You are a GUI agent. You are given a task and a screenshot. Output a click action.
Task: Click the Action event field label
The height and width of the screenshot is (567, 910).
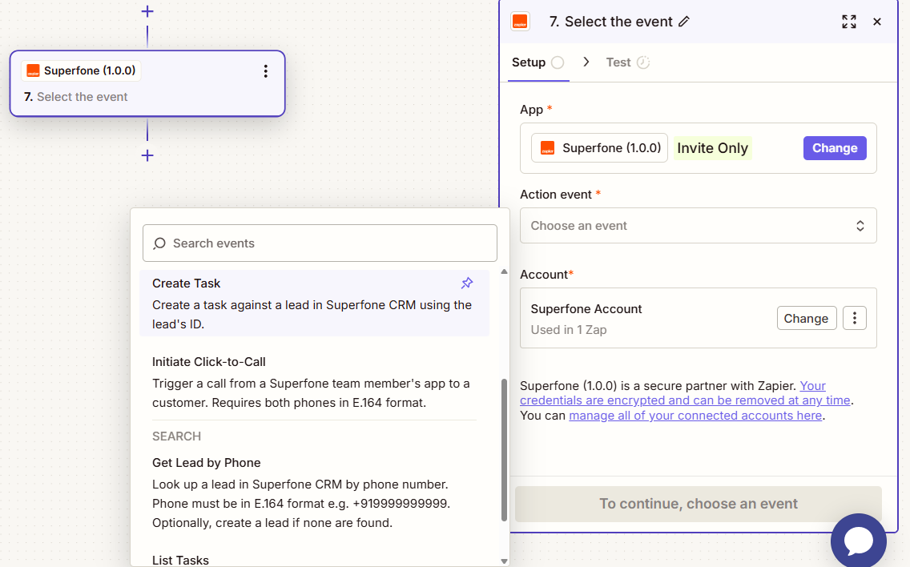tap(556, 195)
